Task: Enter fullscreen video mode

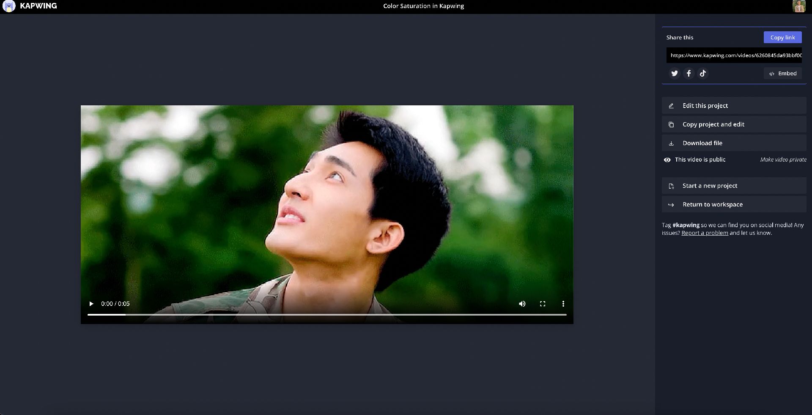Action: pos(543,304)
